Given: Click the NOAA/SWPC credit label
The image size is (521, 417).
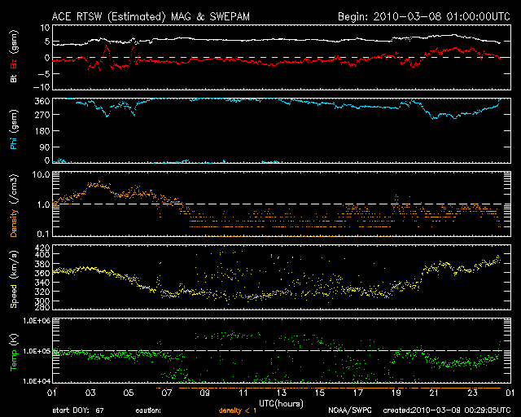Looking at the screenshot, I should pyautogui.click(x=349, y=410).
